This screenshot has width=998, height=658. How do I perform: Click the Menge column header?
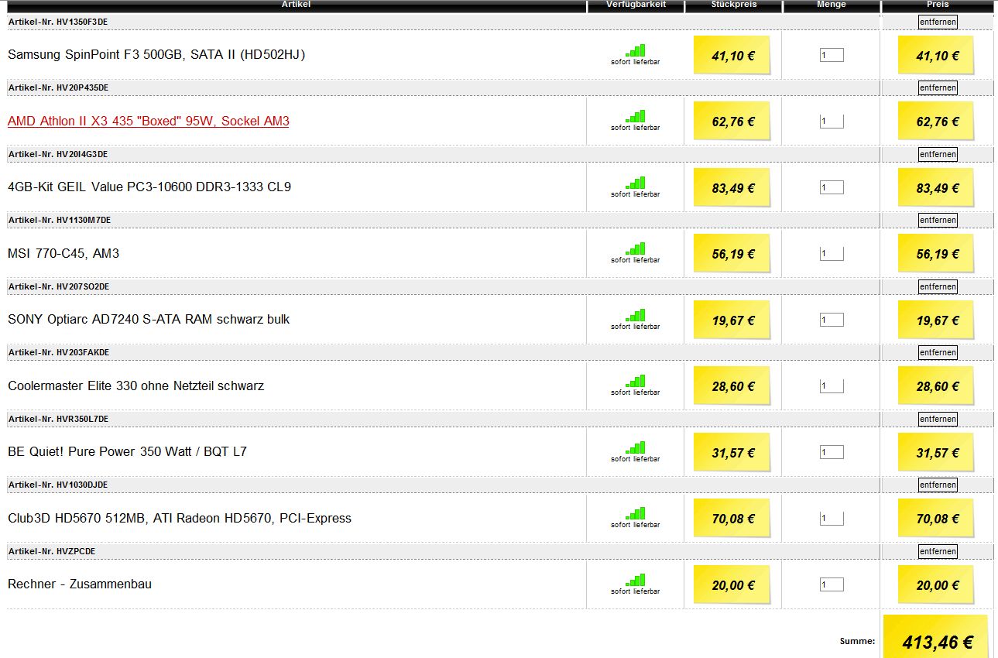tap(832, 5)
